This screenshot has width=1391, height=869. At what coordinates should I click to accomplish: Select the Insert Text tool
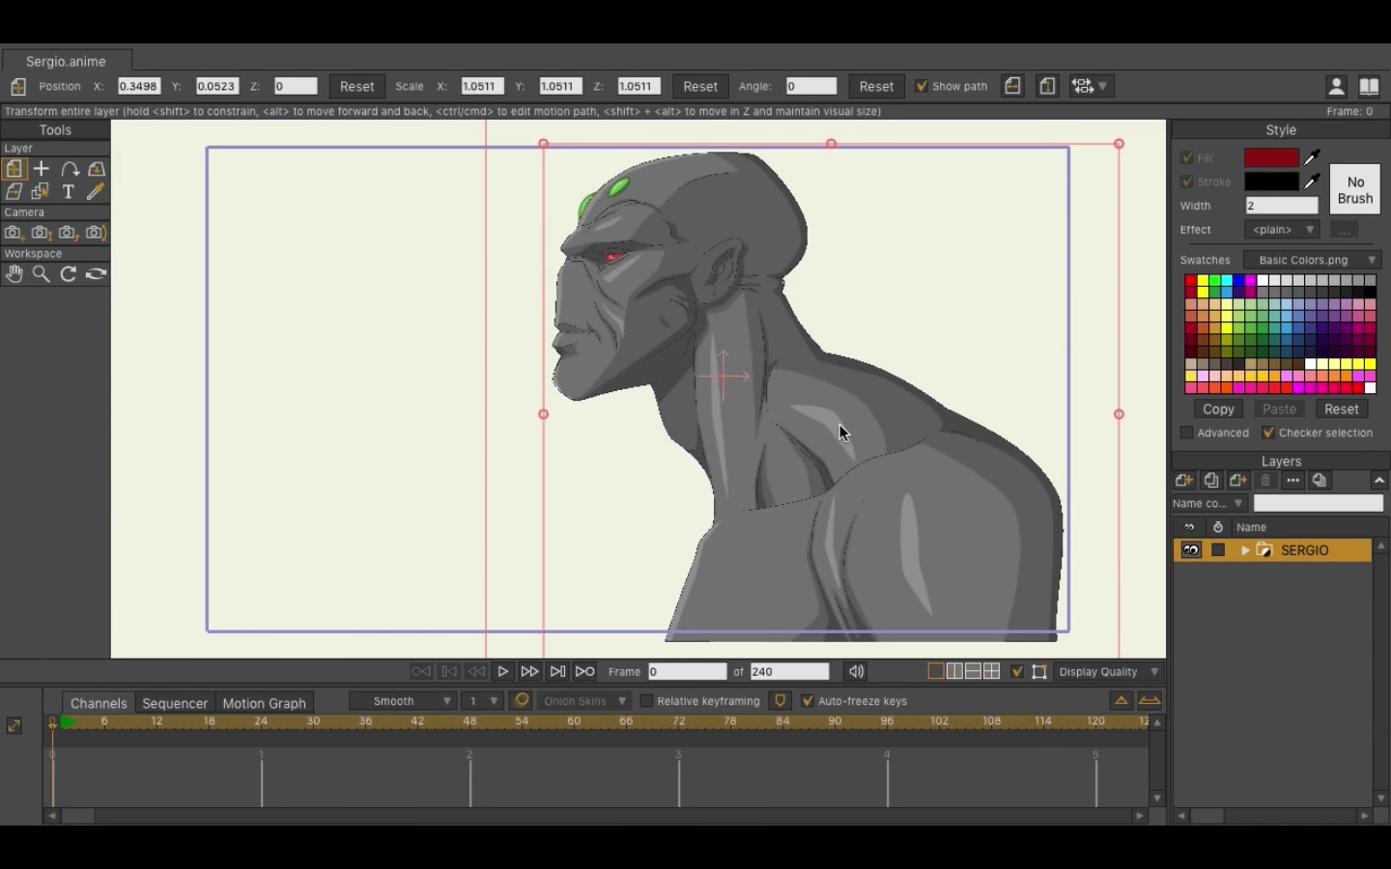click(x=68, y=191)
